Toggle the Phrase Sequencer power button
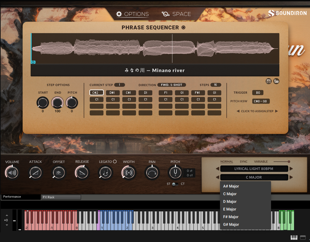The height and width of the screenshot is (242, 310). [183, 28]
